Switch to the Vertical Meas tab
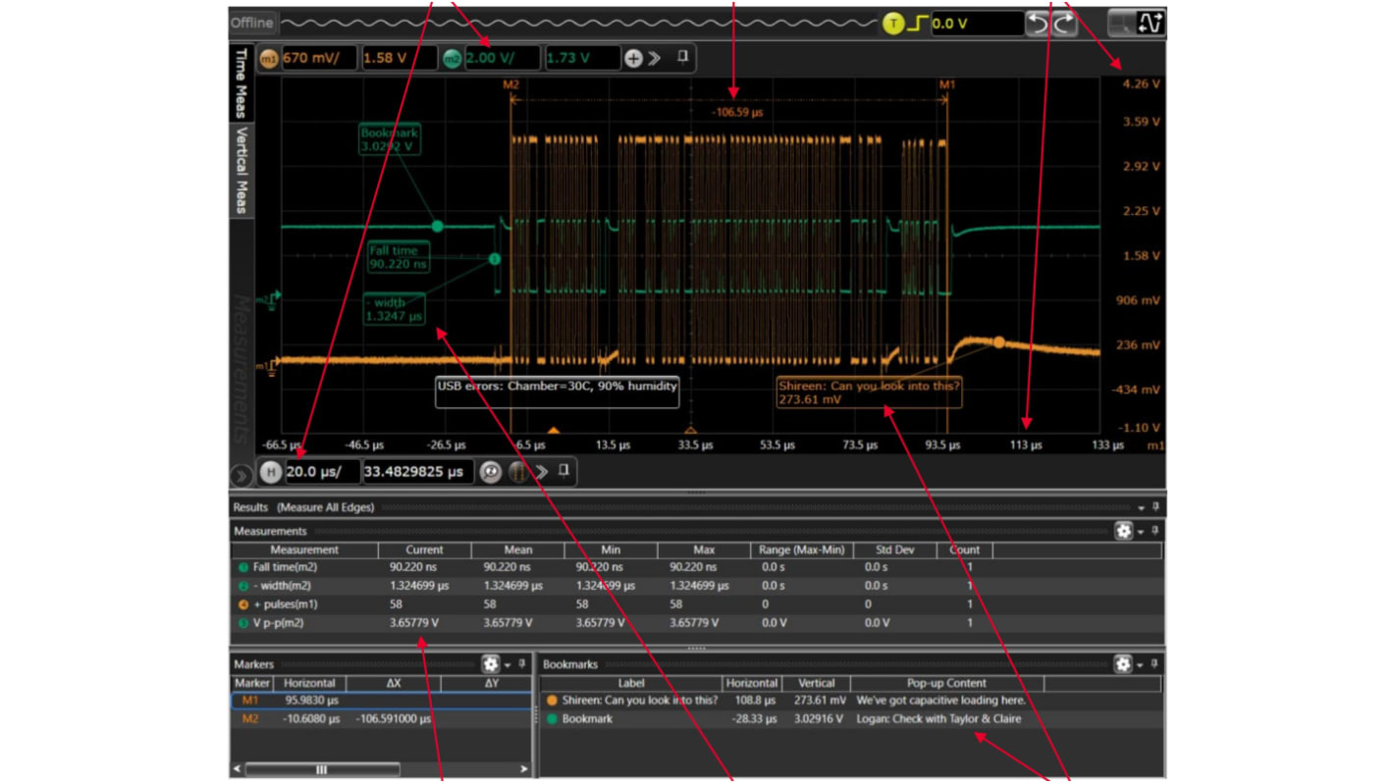The image size is (1394, 783). coord(241,169)
